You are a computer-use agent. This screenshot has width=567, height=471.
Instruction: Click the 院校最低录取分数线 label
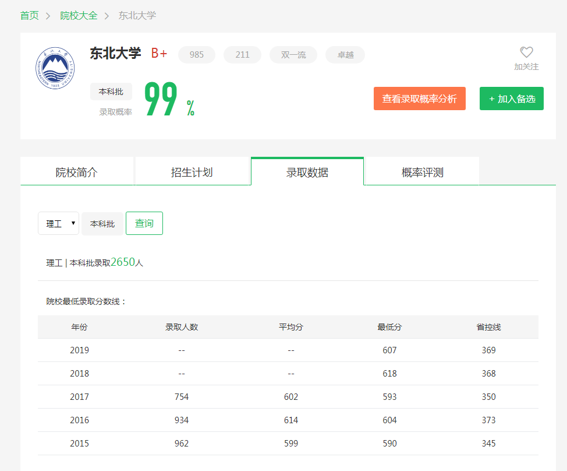86,301
